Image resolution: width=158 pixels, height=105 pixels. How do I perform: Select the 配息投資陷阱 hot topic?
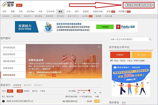[13, 54]
